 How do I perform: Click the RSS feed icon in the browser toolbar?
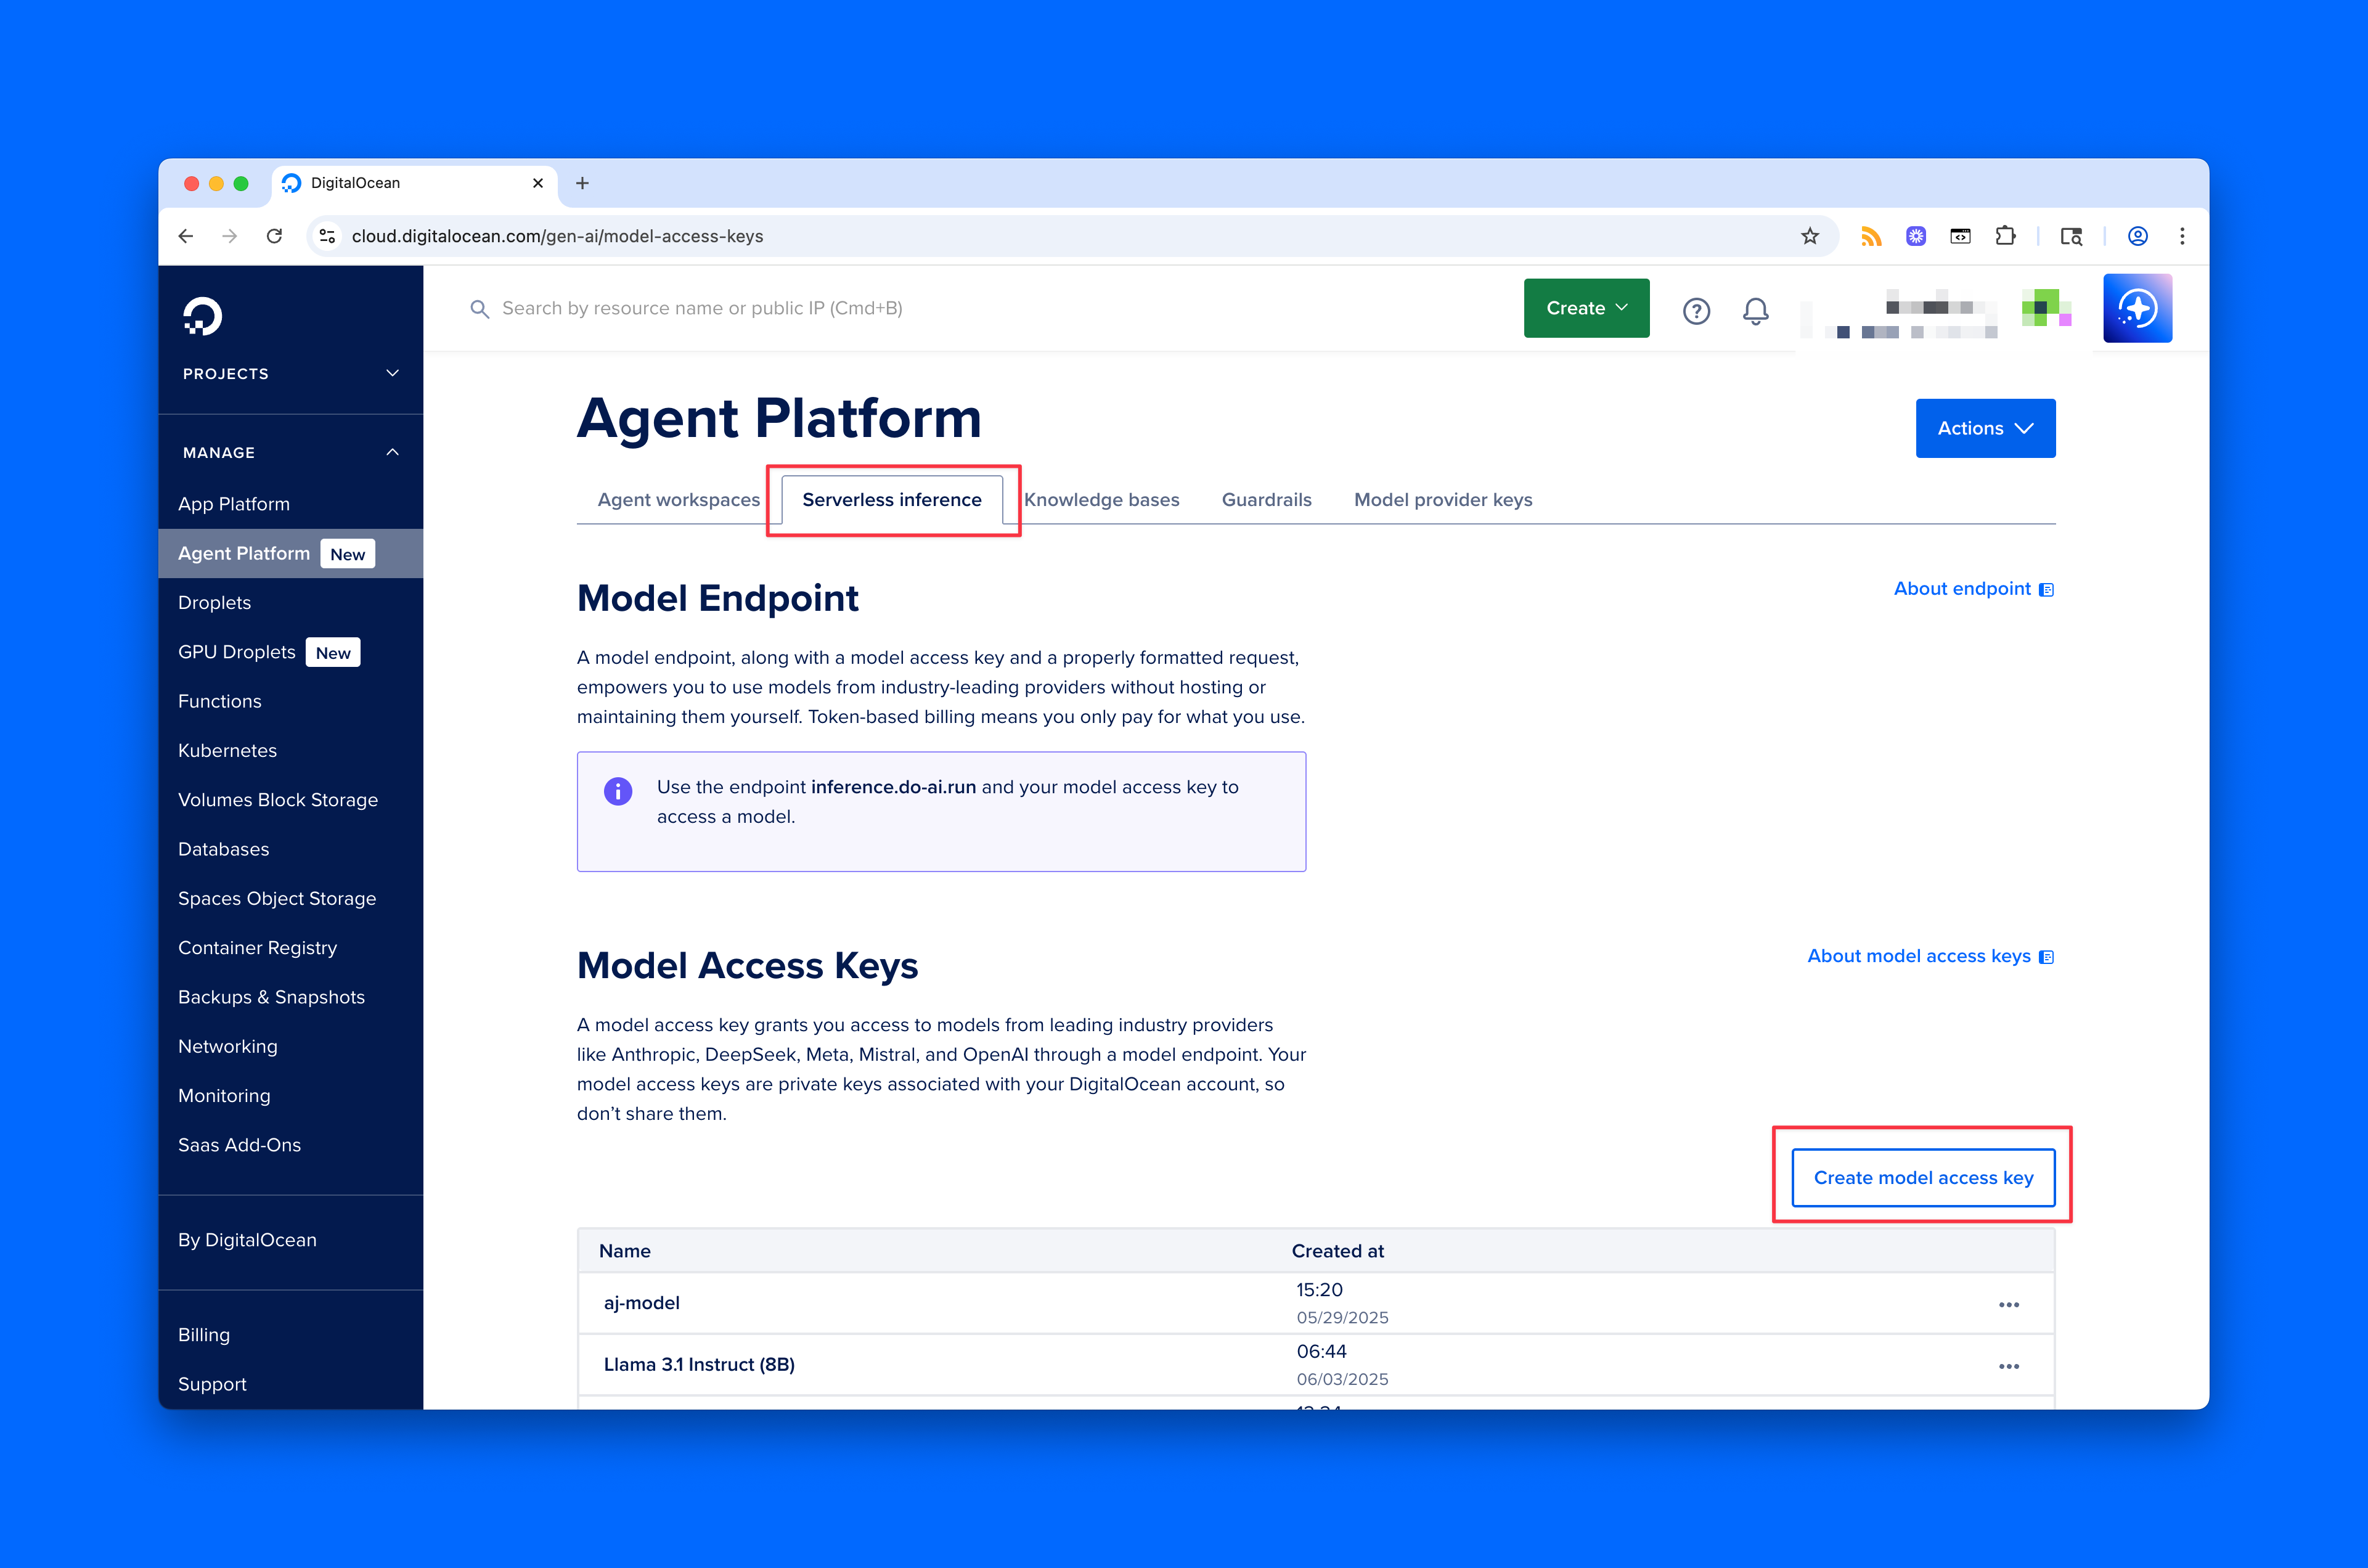(1870, 236)
